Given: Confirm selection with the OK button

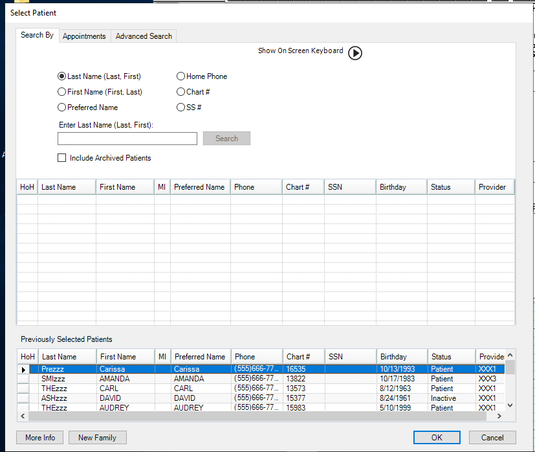Looking at the screenshot, I should click(437, 438).
